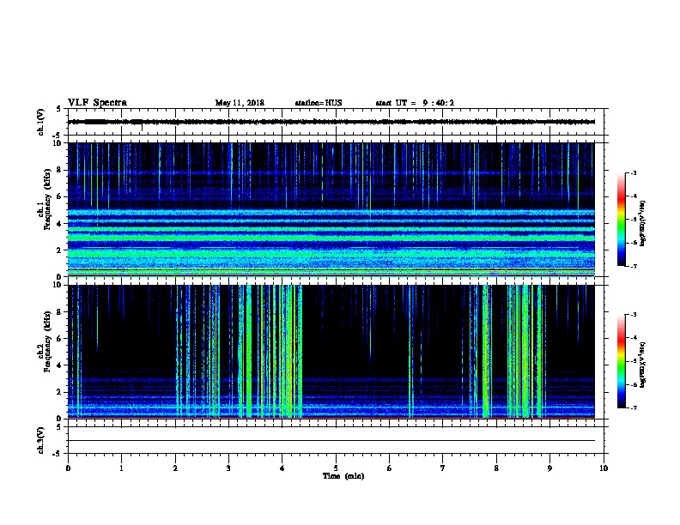The image size is (680, 525).
Task: Click the "VLF Spectra" plot title
Action: click(98, 103)
